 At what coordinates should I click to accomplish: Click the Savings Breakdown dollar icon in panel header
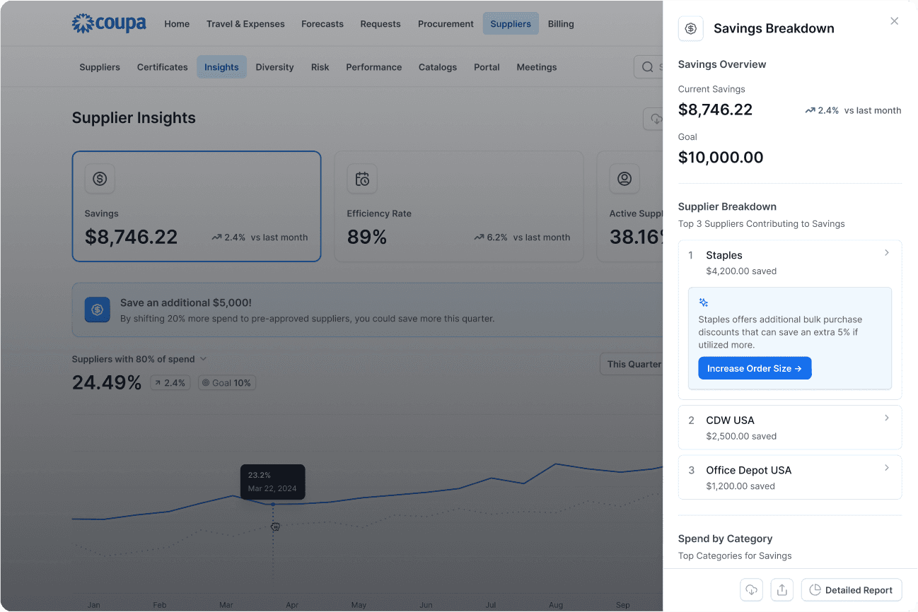pos(691,28)
